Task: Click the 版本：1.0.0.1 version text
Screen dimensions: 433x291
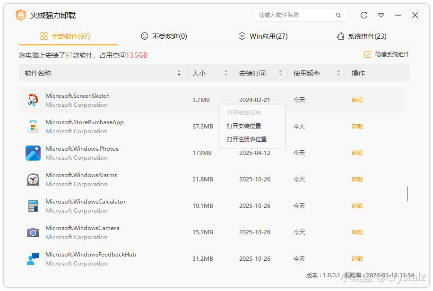Action: click(x=323, y=275)
